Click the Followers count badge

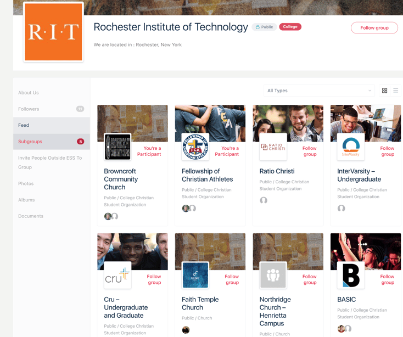pos(80,109)
